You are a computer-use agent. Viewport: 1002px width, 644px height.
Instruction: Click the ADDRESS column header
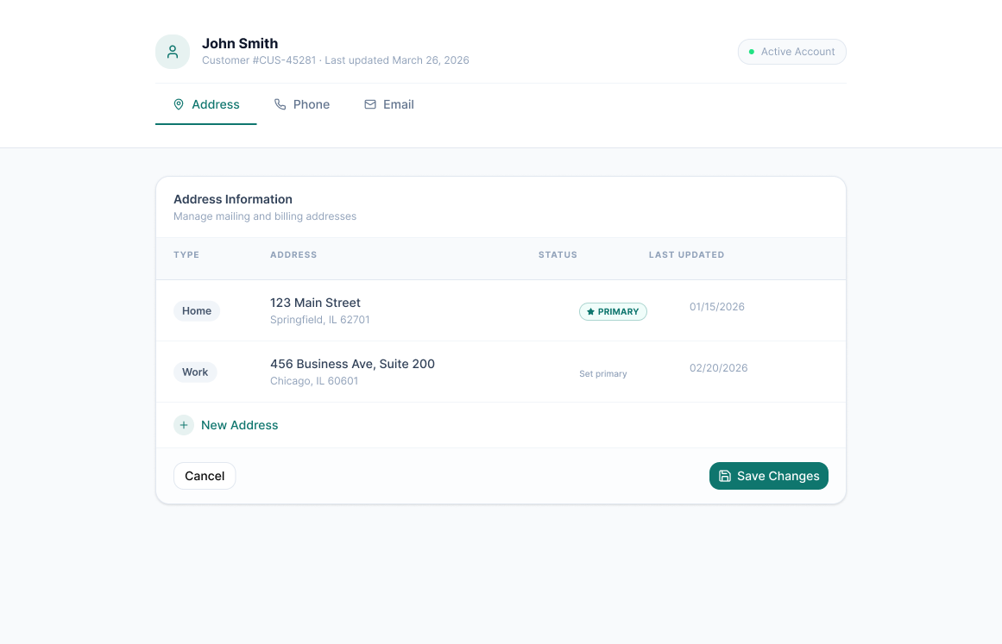pos(293,254)
